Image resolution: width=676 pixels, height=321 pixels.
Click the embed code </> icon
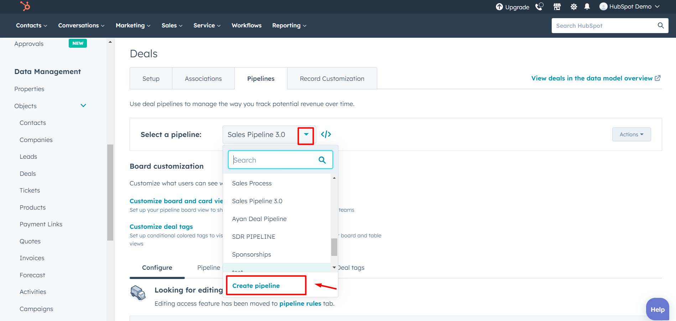click(x=326, y=134)
